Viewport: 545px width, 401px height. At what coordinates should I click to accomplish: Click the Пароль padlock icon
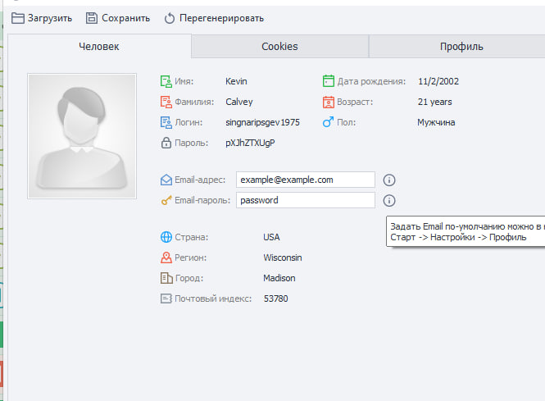[x=166, y=143]
